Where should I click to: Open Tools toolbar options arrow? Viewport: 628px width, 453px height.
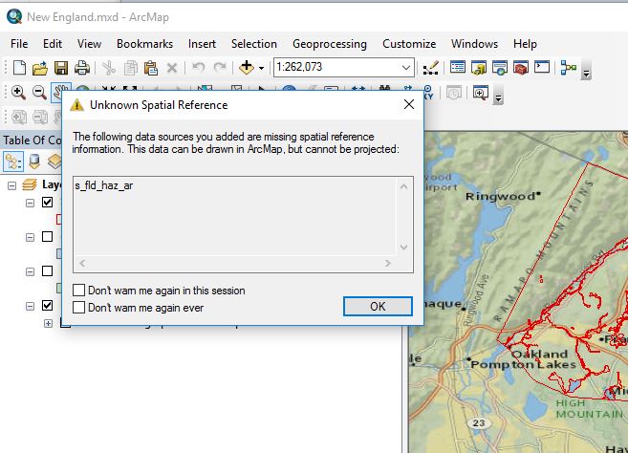click(x=498, y=96)
